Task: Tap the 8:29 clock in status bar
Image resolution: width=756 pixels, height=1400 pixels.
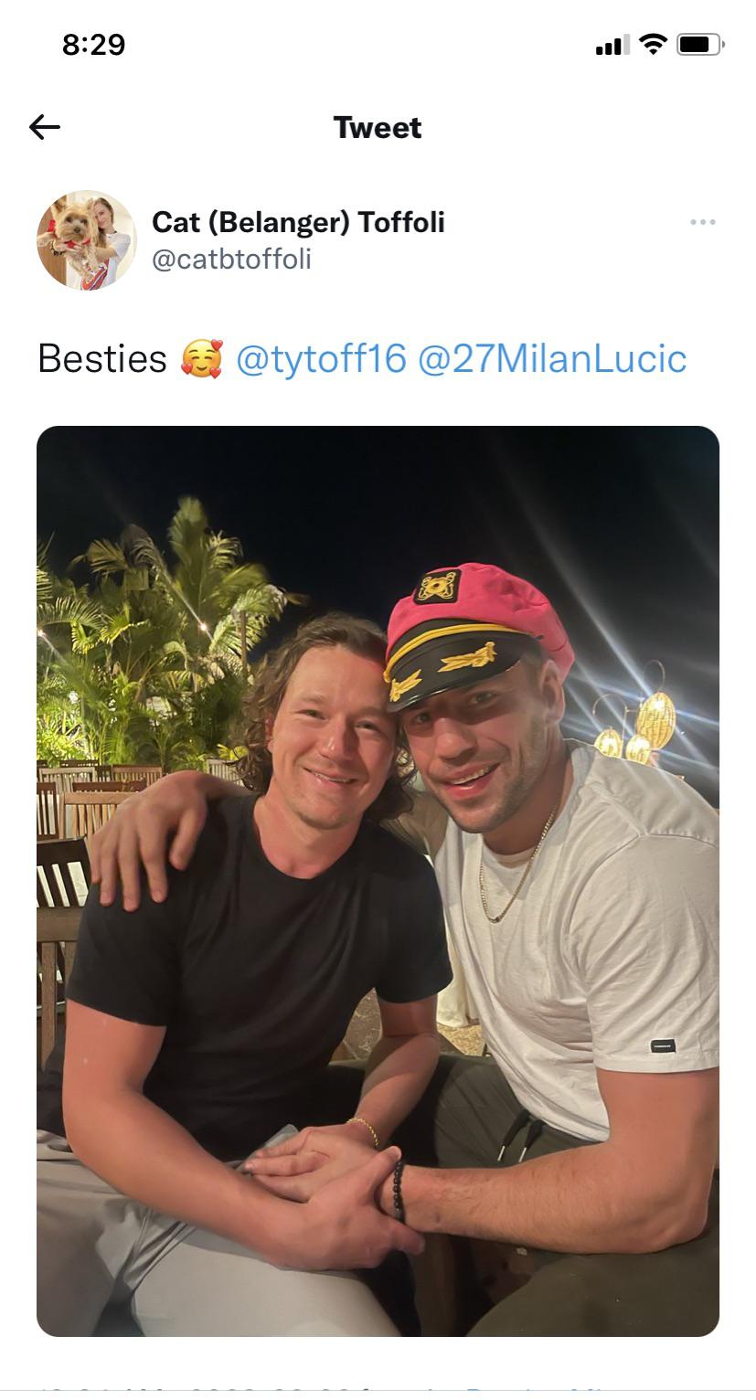Action: point(93,45)
